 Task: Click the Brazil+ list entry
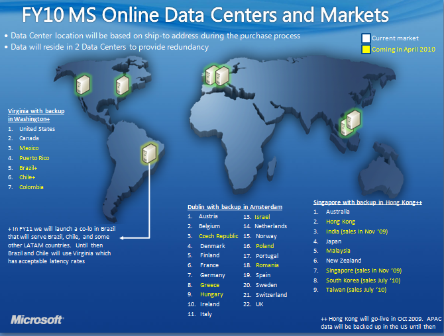point(28,168)
